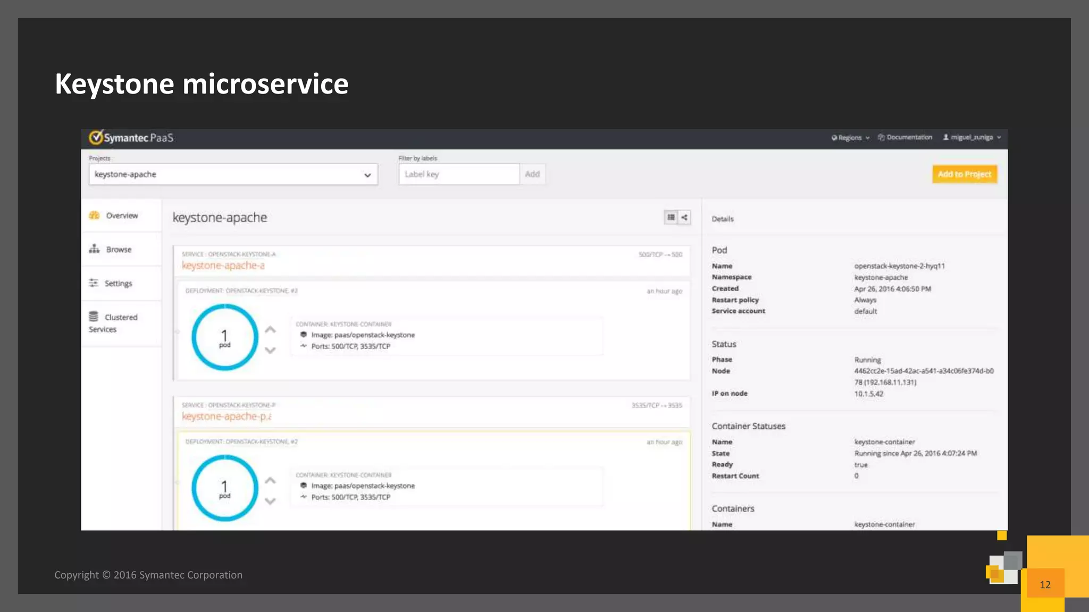Switch to topology view icon

click(684, 217)
